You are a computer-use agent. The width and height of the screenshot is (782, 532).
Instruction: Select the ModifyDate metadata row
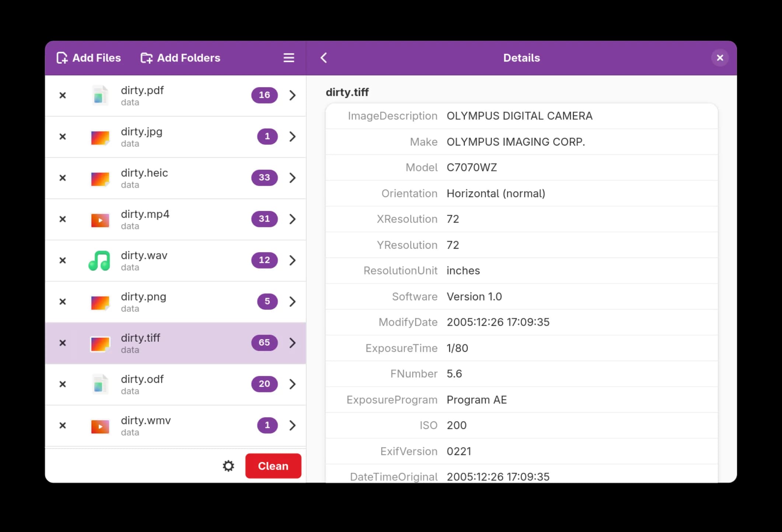[521, 322]
